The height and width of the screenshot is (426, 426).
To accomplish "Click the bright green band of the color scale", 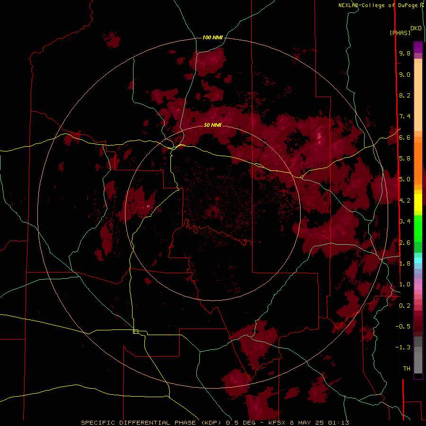I will (x=418, y=229).
